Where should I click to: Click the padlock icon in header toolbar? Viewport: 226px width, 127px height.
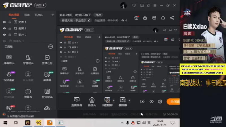(145, 18)
